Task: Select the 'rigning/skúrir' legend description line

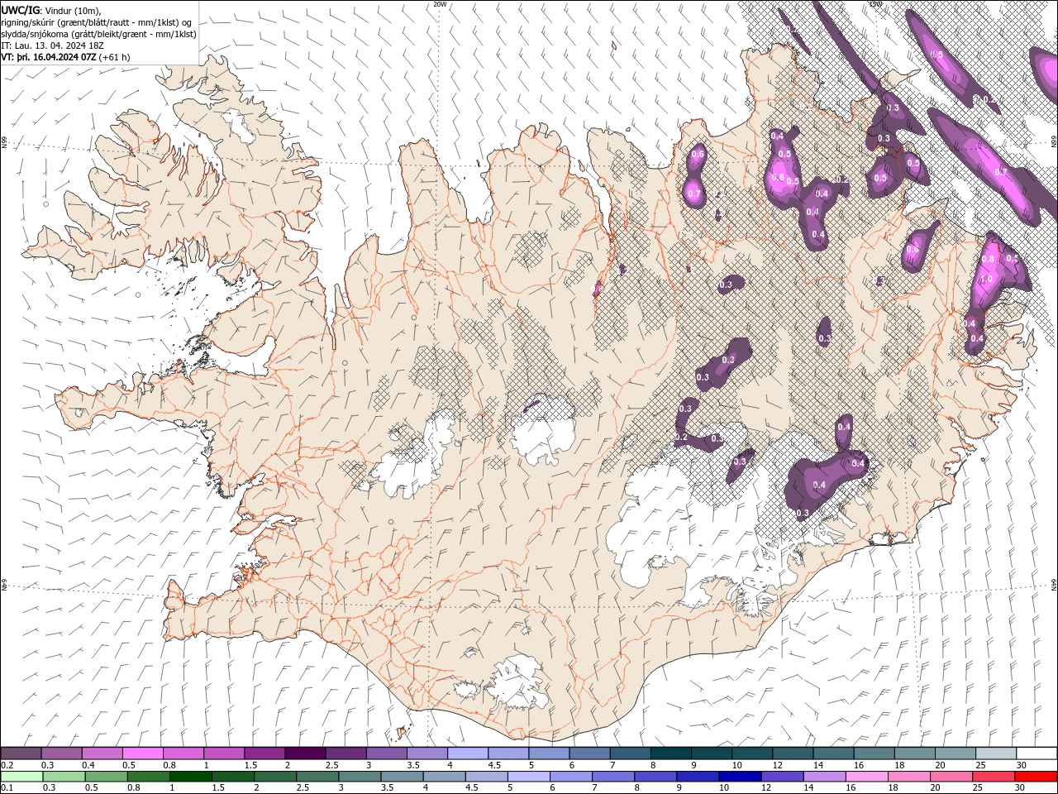Action: pyautogui.click(x=98, y=22)
